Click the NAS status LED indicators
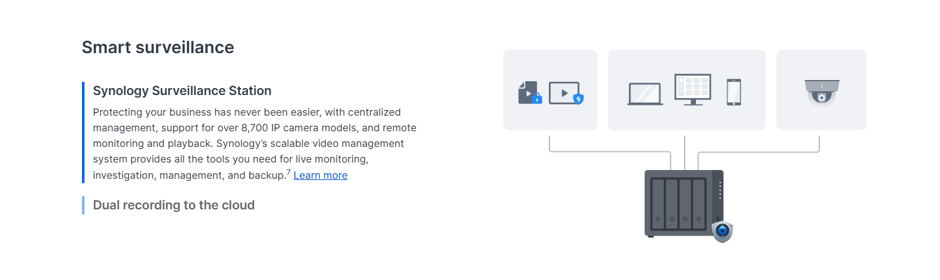This screenshot has height=280, width=940. coord(720,191)
